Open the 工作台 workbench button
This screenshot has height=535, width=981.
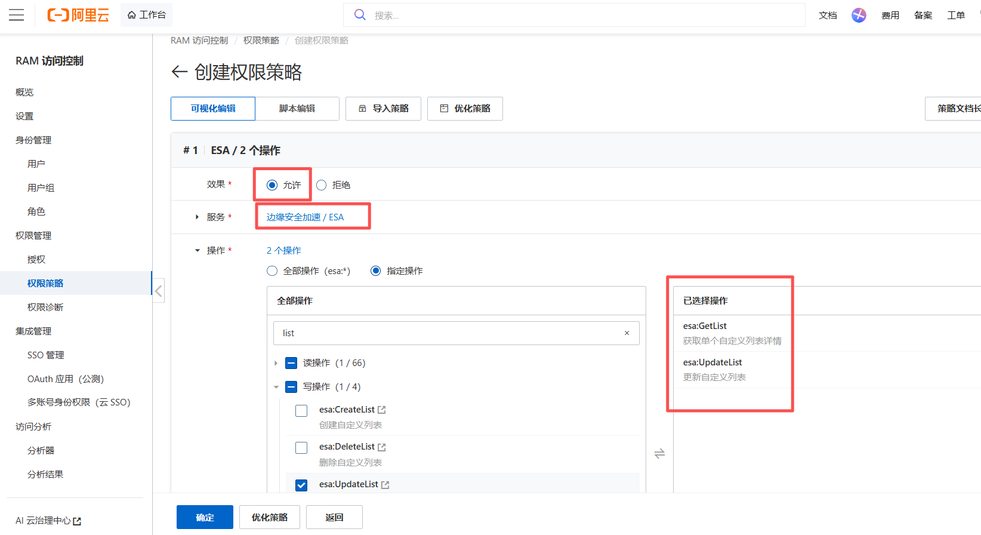point(146,15)
